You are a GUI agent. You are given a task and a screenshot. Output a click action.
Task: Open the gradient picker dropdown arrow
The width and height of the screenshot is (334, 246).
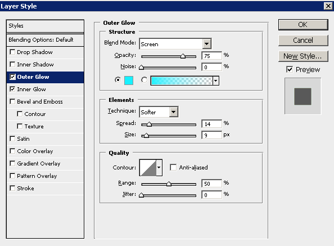click(x=216, y=81)
